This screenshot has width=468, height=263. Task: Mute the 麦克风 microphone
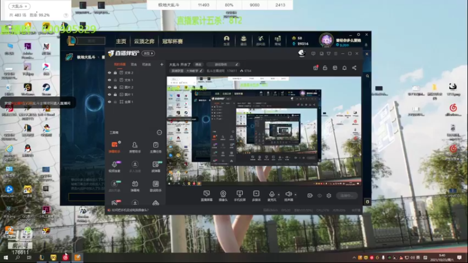271,196
